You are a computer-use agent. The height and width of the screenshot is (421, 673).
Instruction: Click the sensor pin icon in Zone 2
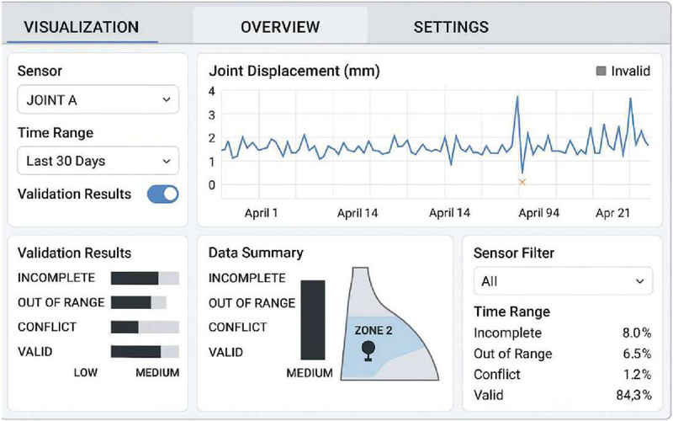368,349
